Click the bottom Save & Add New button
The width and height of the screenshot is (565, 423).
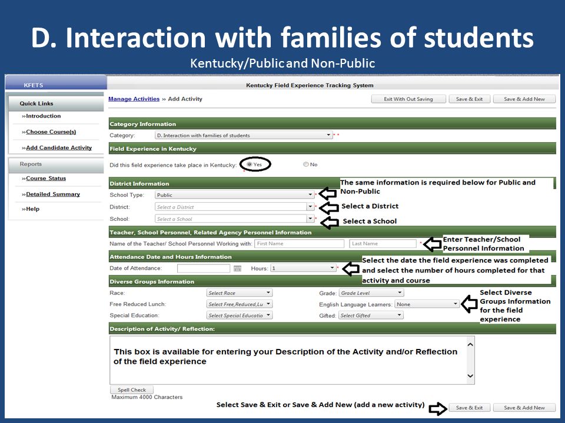click(524, 408)
